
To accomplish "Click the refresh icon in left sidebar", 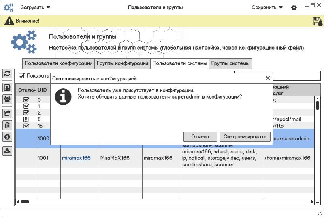I will (7, 73).
